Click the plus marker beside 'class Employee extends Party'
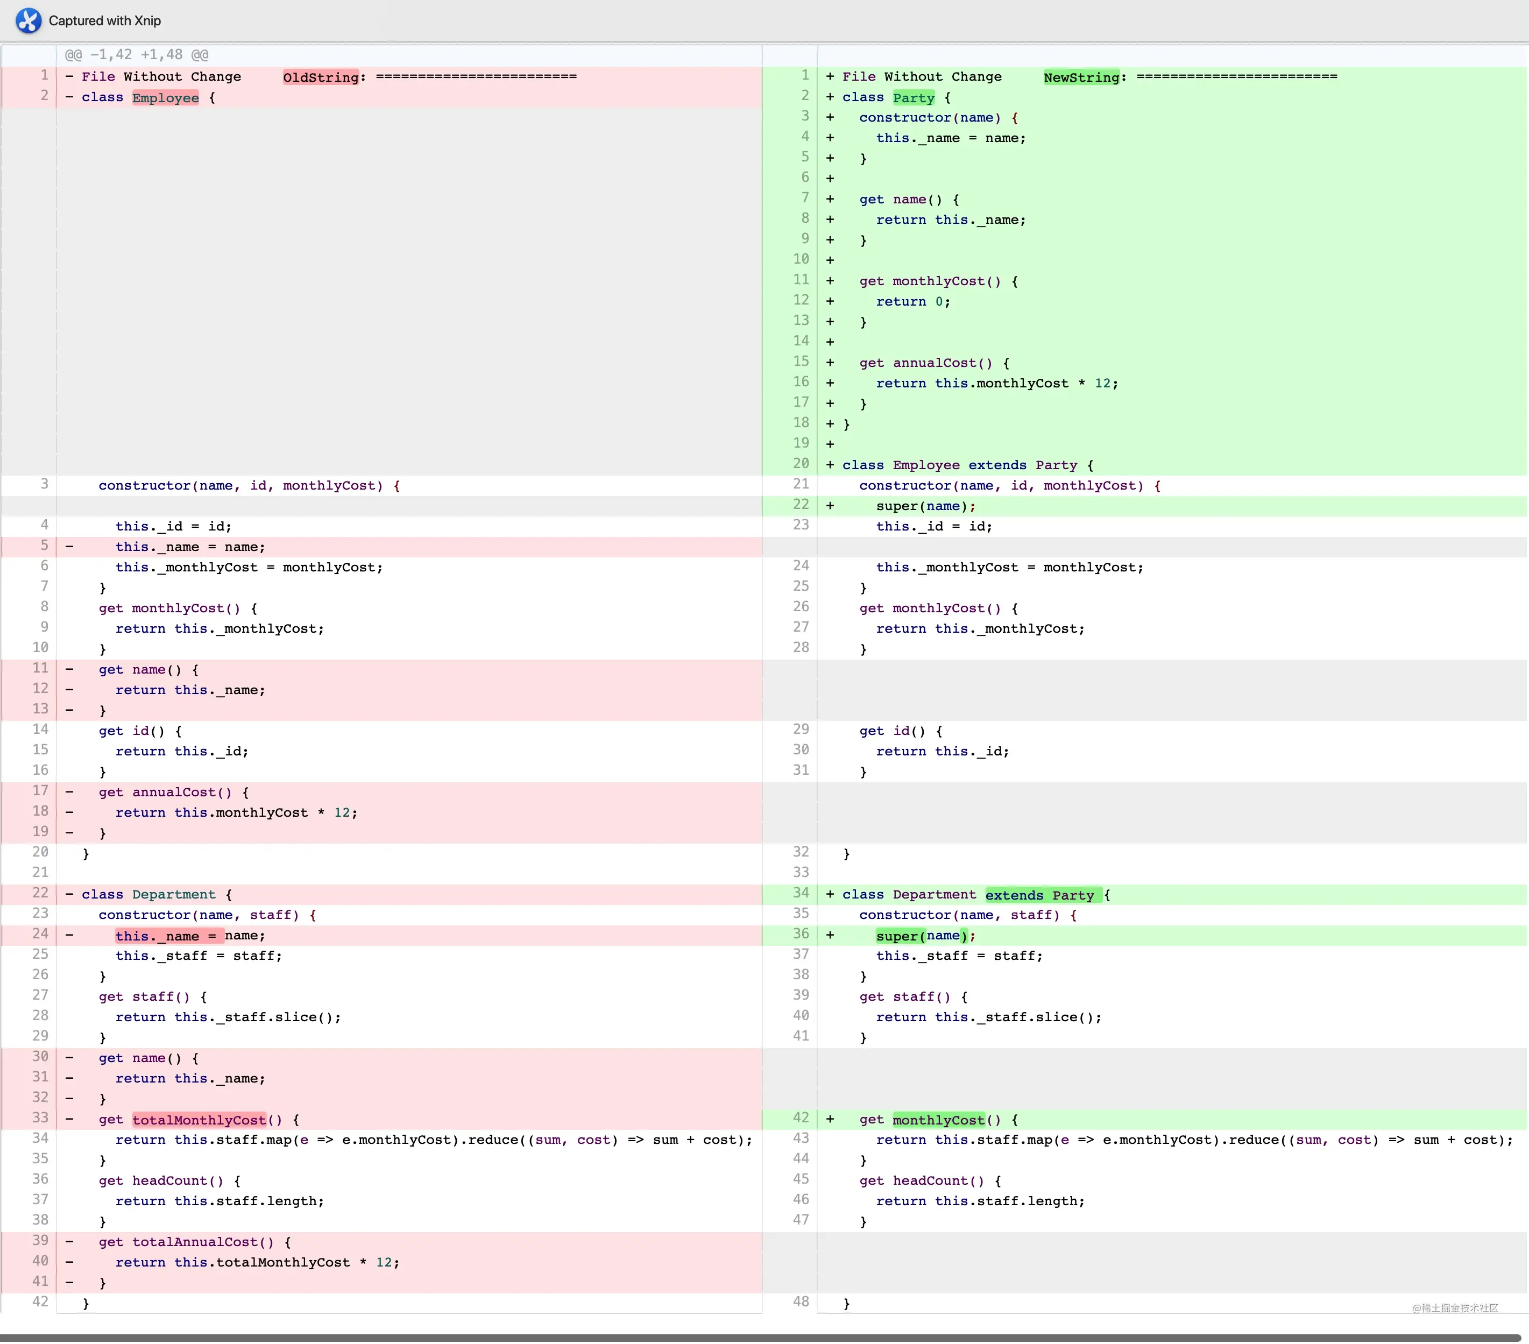Screen dimensions: 1529x1344 [830, 465]
